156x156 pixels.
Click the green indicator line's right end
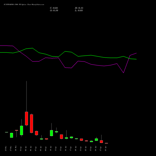tap(136, 59)
